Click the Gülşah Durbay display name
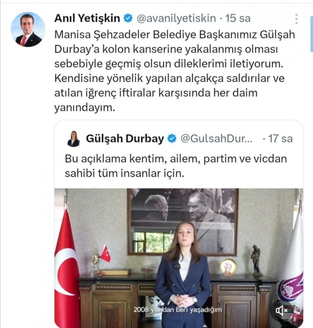 point(125,139)
